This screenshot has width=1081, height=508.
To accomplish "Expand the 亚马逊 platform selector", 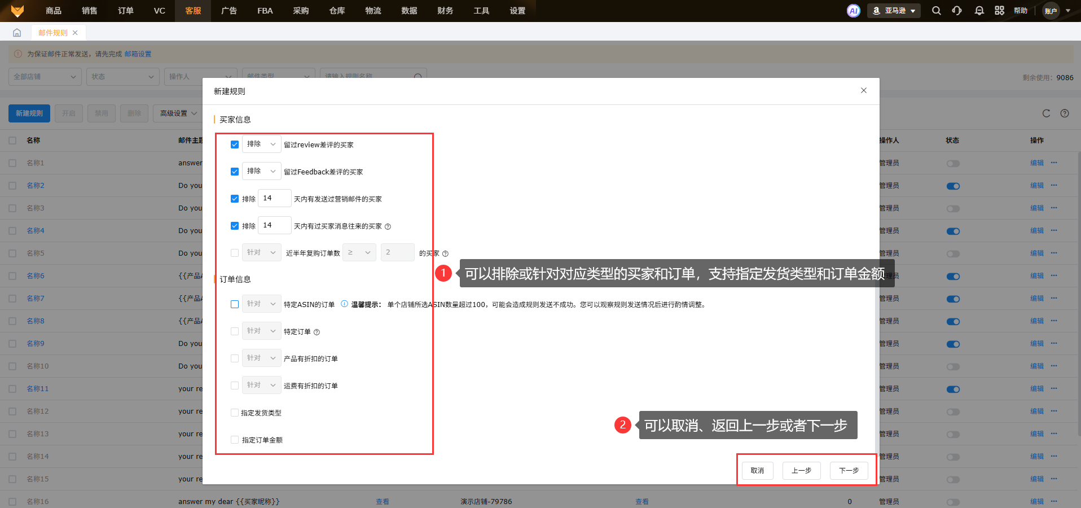I will 894,11.
